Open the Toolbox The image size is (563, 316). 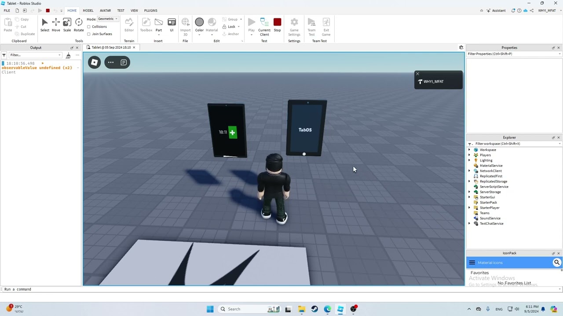click(x=146, y=25)
